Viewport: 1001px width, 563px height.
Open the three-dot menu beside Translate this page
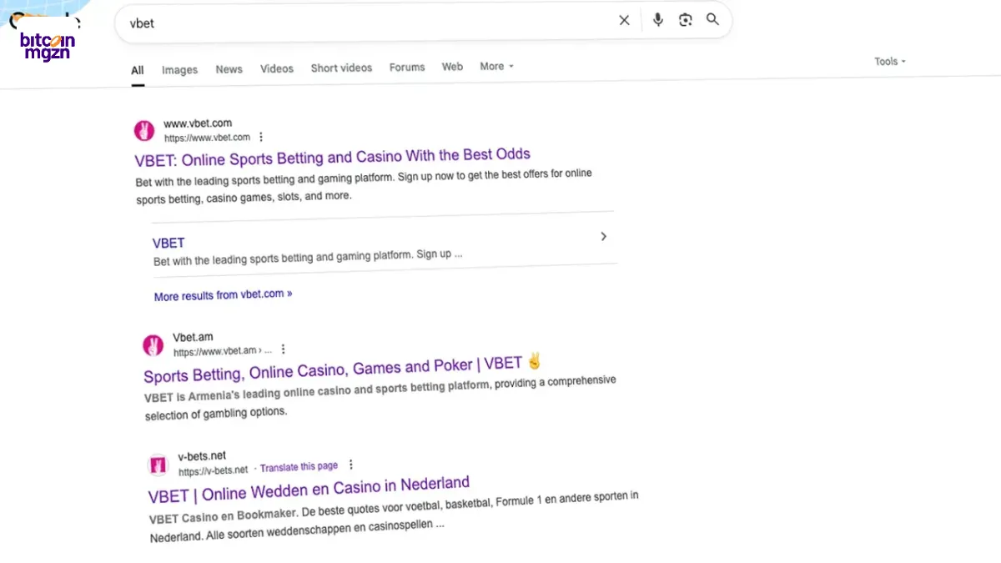coord(350,465)
